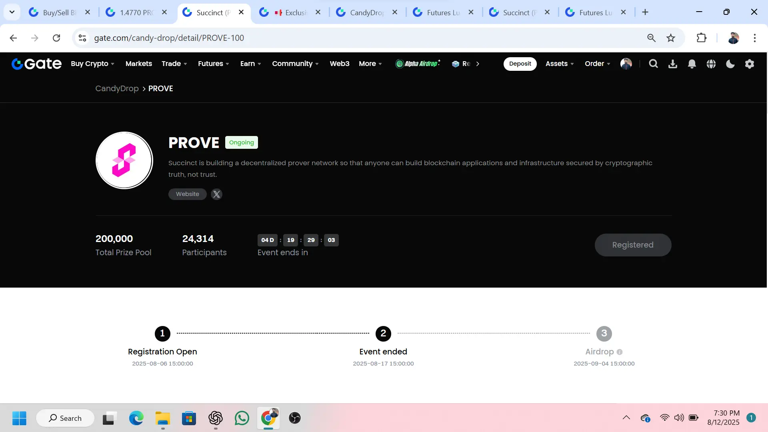This screenshot has width=768, height=432.
Task: Open the Windows Start menu
Action: (19, 418)
